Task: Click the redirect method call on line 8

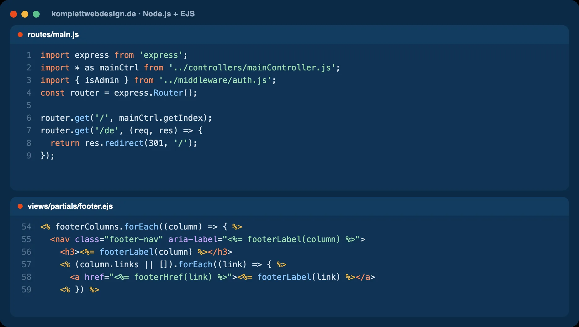Action: point(124,143)
